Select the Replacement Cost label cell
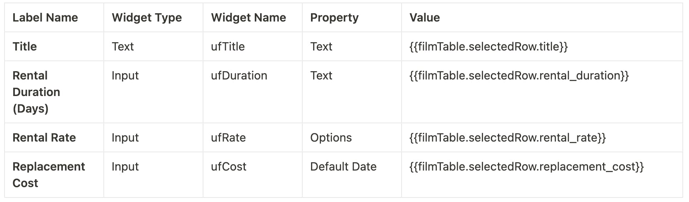 [49, 175]
